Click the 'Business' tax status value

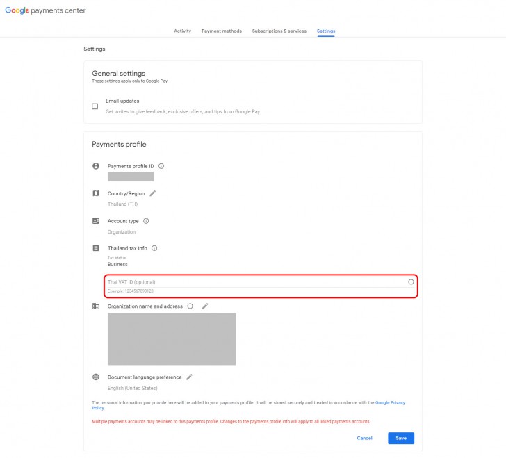117,264
